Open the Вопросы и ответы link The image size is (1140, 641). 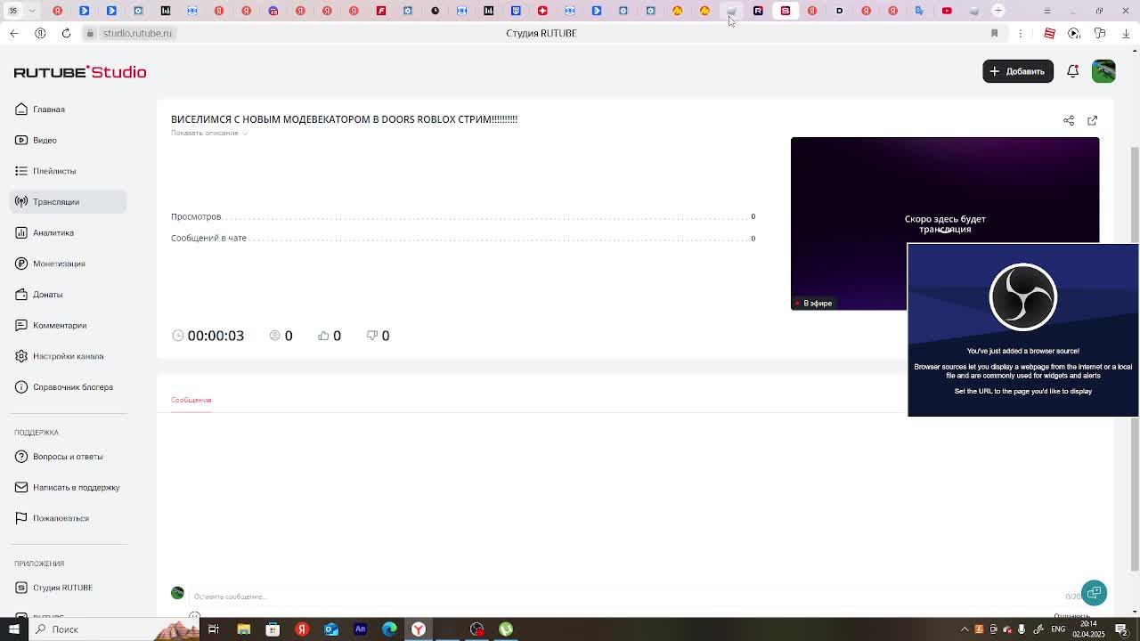68,457
